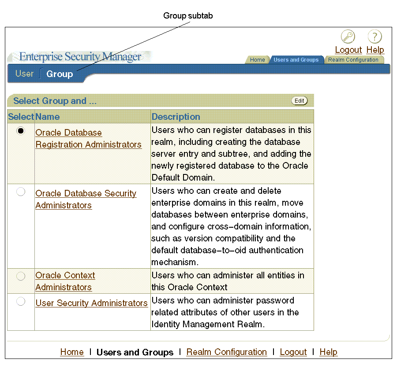
Task: Click the Help question mark icon
Action: (x=375, y=36)
